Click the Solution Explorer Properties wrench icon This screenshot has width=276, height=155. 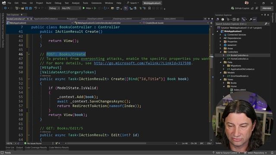[251, 19]
